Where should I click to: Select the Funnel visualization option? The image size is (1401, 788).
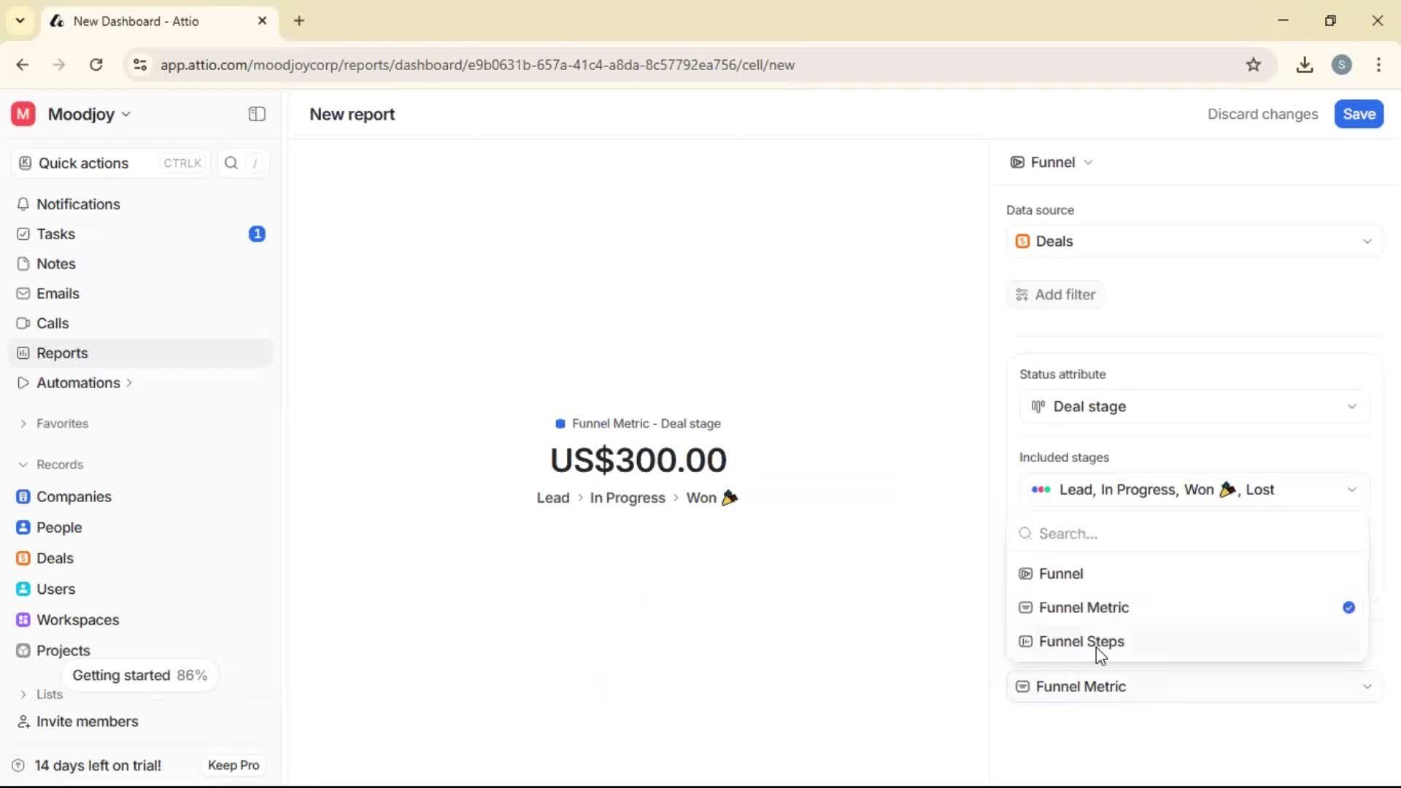click(1061, 573)
